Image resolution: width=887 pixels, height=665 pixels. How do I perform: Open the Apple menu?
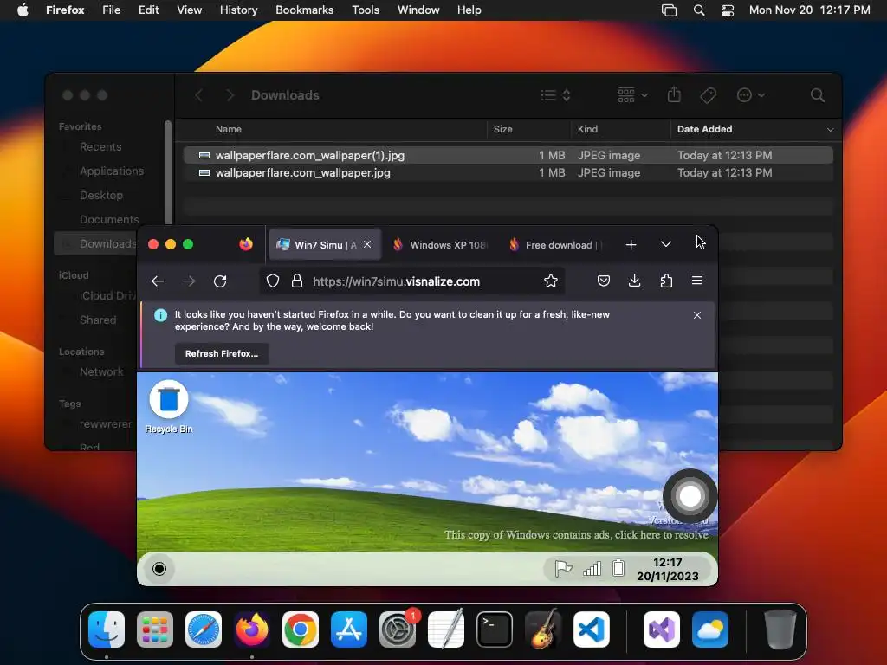(23, 10)
